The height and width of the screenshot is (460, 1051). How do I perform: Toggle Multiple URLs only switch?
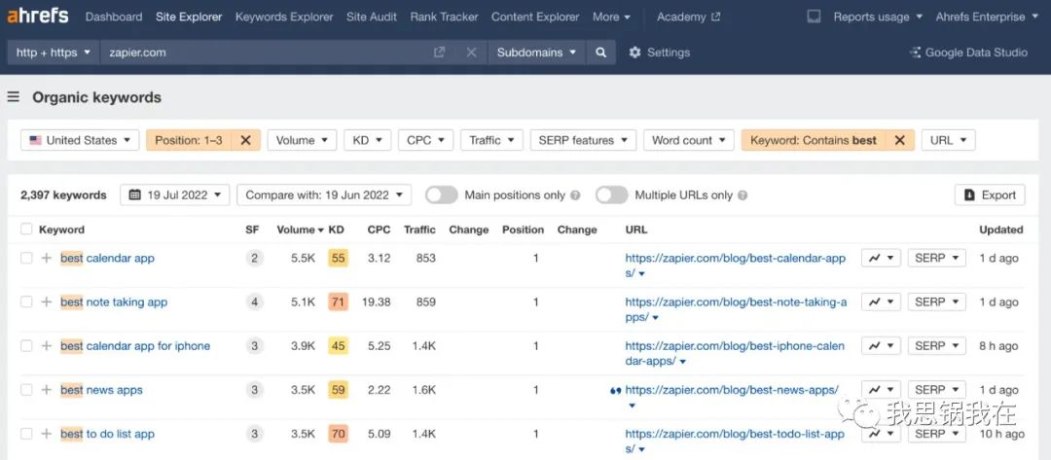point(612,195)
